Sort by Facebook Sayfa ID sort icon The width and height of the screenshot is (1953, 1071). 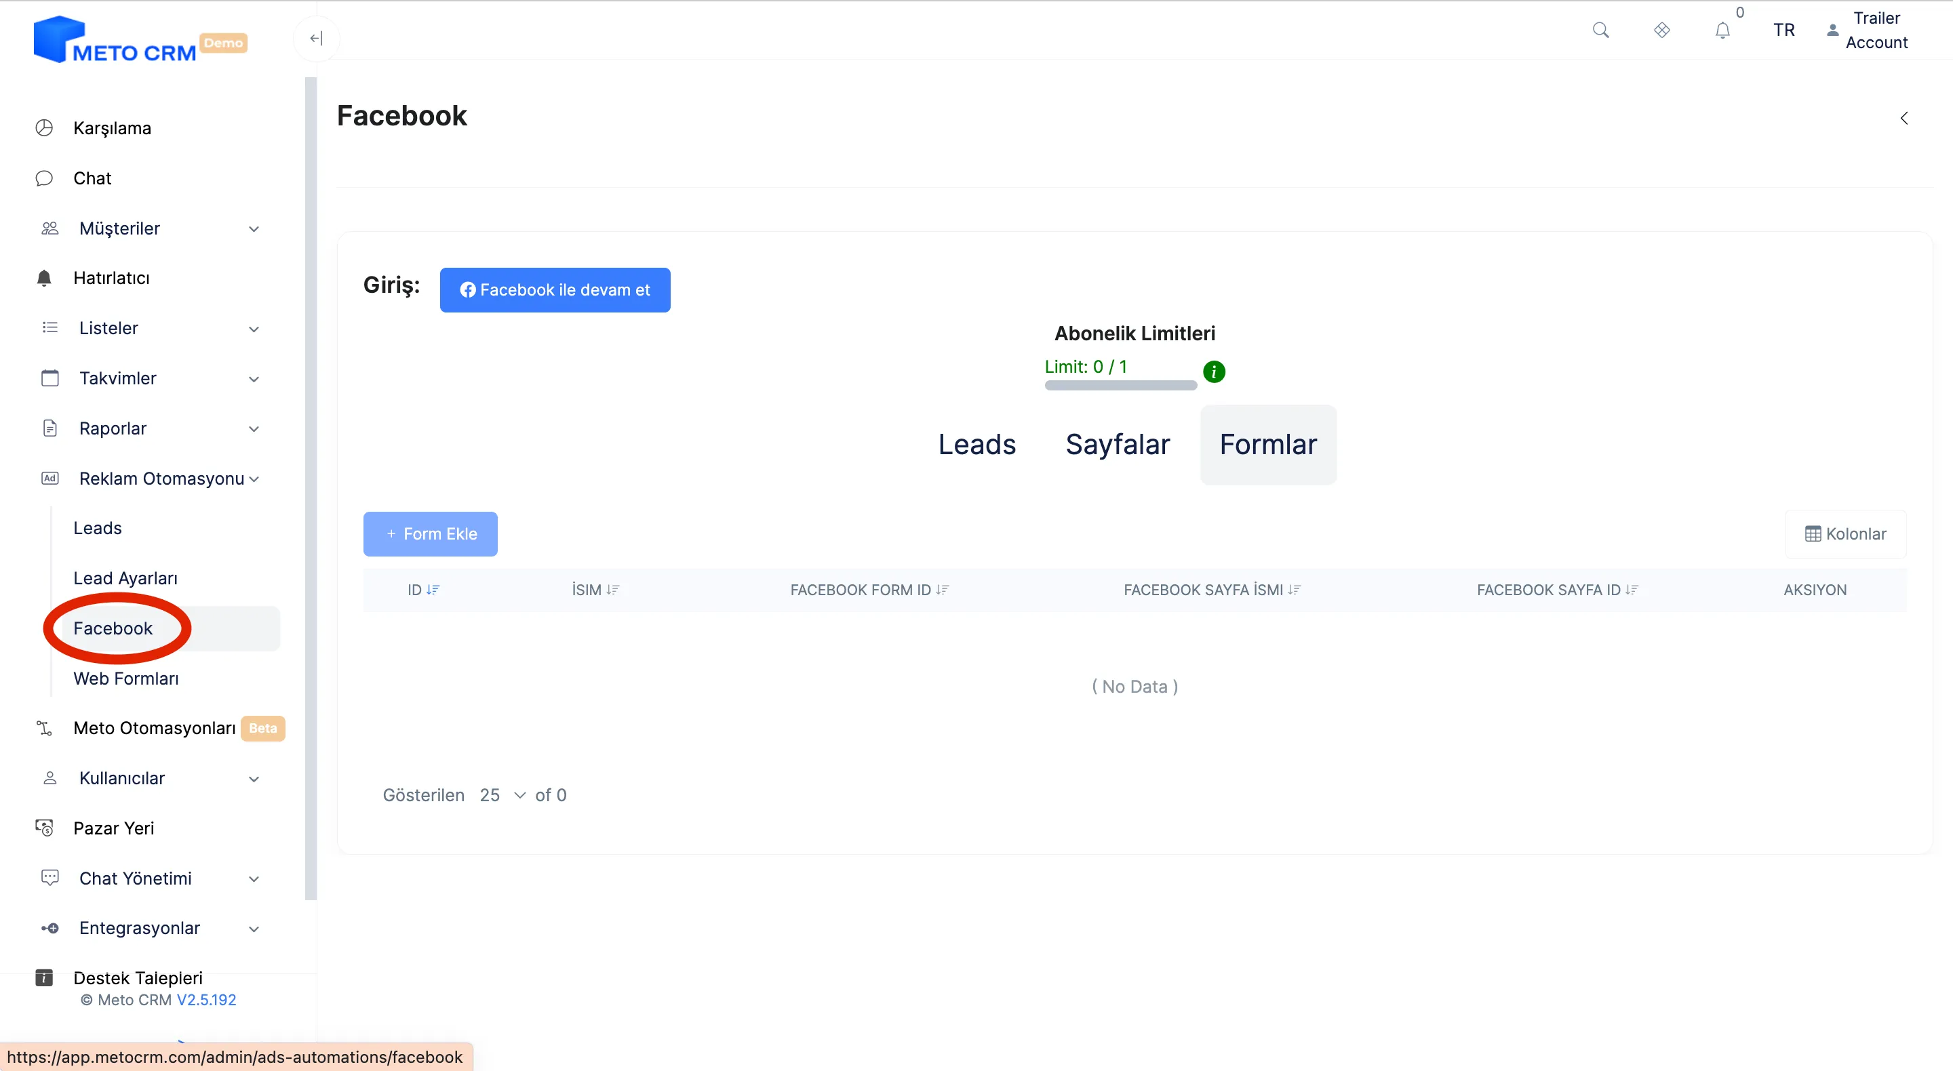tap(1632, 590)
